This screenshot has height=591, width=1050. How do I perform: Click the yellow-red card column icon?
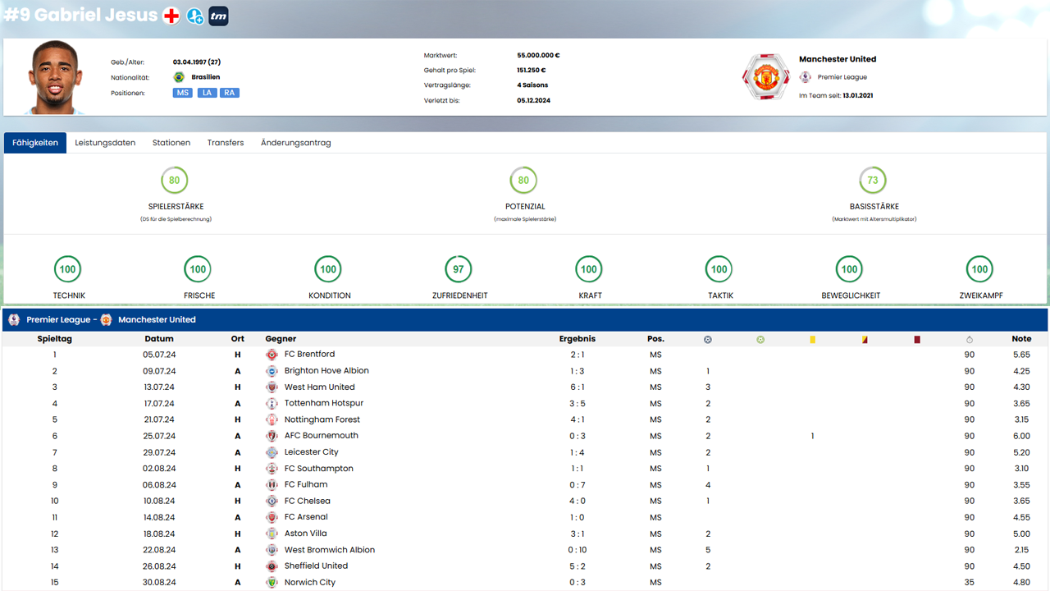pyautogui.click(x=865, y=339)
